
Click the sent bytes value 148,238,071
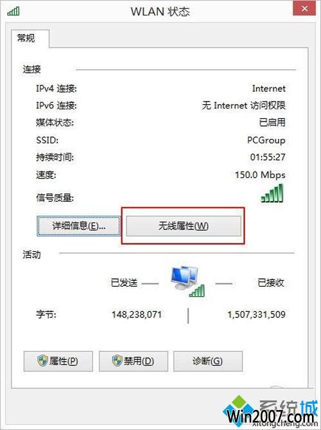[137, 314]
